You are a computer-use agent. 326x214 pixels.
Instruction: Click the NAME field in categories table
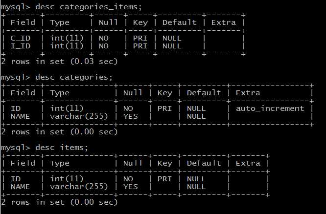20,116
